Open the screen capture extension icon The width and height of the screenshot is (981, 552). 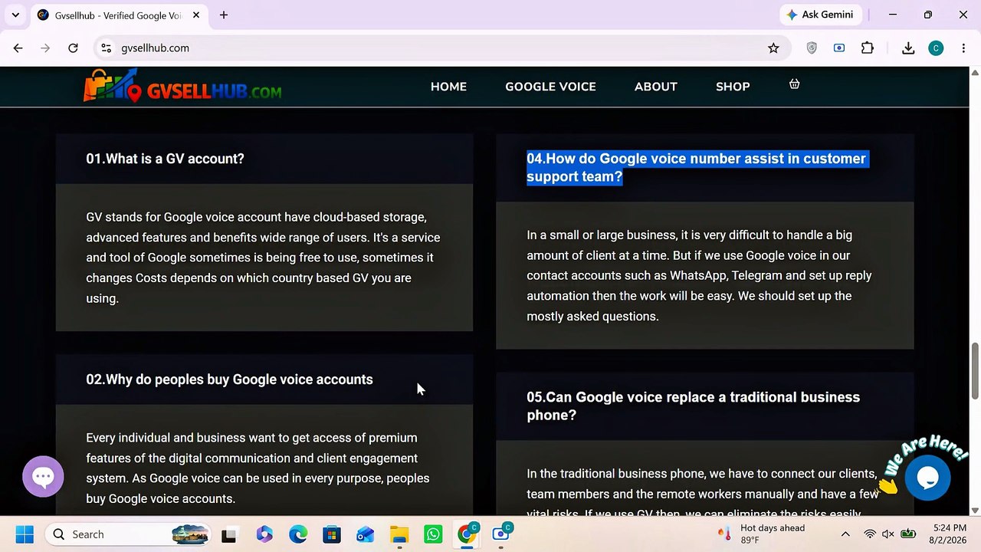(839, 48)
